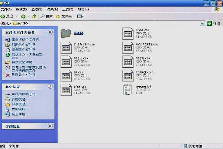
Task: Click the Back arrow toolbar icon
Action: tap(3, 16)
